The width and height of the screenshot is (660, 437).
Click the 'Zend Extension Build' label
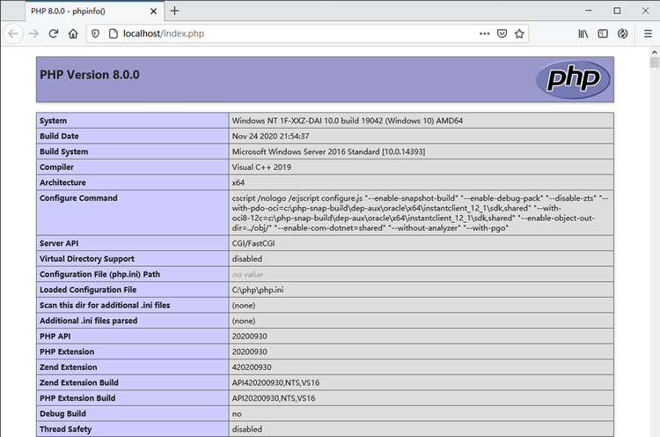79,382
